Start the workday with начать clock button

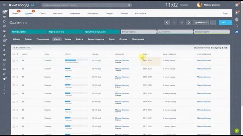pos(184,5)
